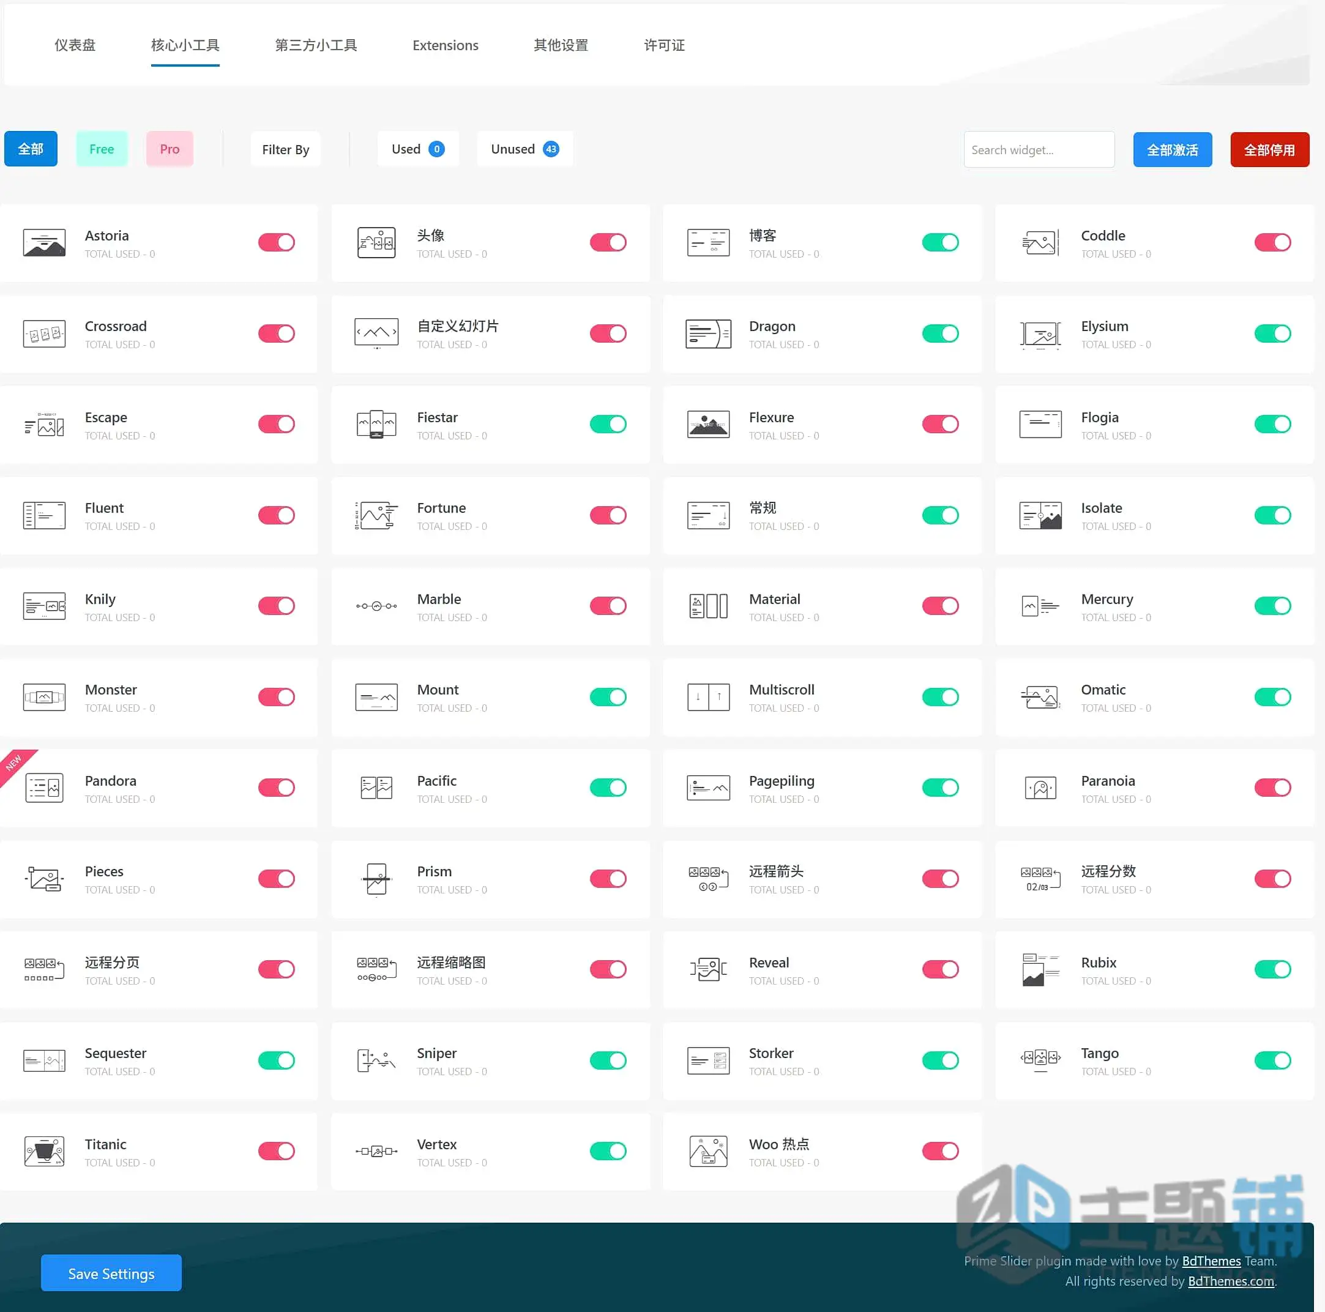1325x1312 pixels.
Task: Disable the 博客 widget toggle
Action: click(x=940, y=243)
